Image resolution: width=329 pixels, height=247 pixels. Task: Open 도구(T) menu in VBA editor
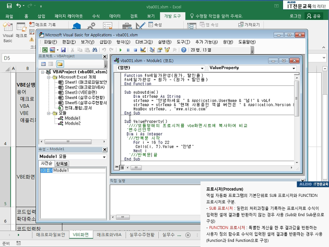(x=183, y=42)
